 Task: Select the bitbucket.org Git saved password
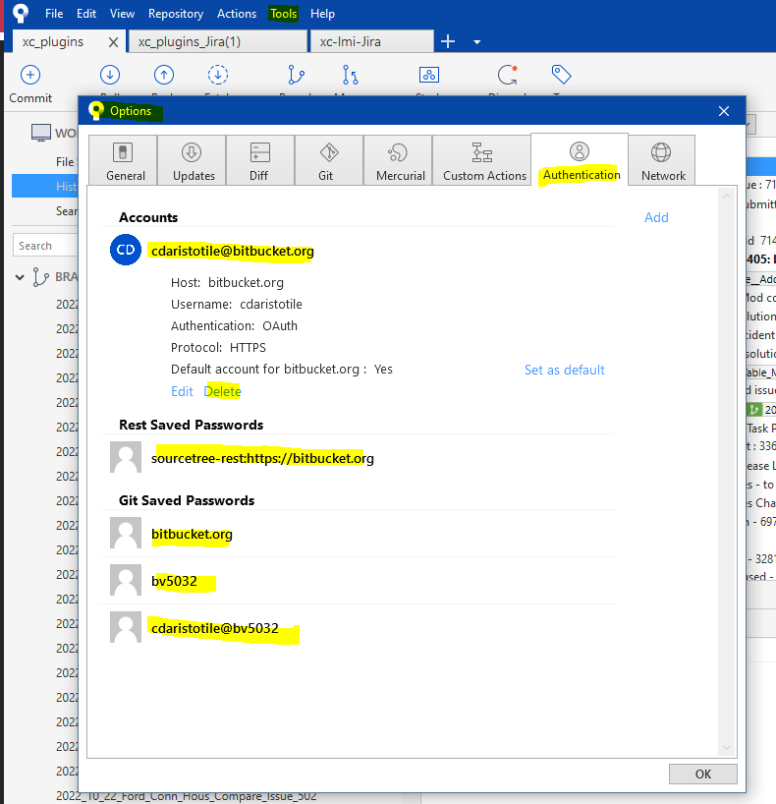192,534
